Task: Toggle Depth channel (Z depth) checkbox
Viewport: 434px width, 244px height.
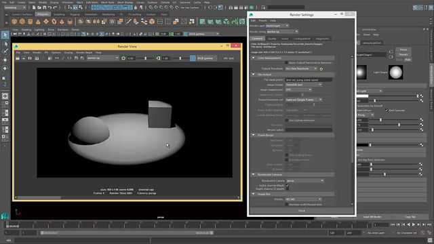Action: (288, 189)
